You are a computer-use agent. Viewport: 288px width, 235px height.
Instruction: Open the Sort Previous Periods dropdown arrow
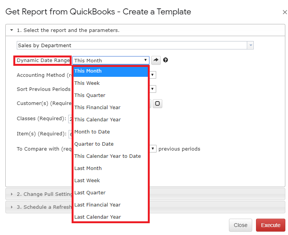click(152, 89)
